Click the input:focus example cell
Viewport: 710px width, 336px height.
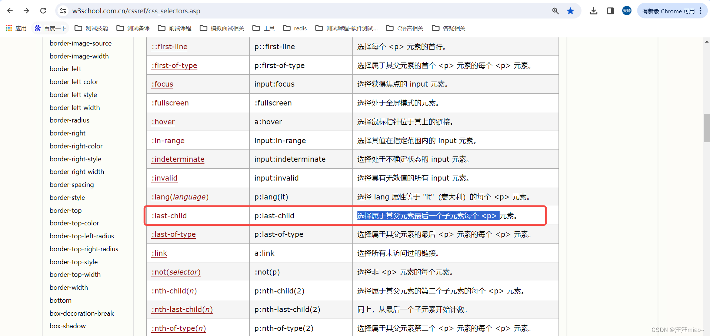(301, 84)
